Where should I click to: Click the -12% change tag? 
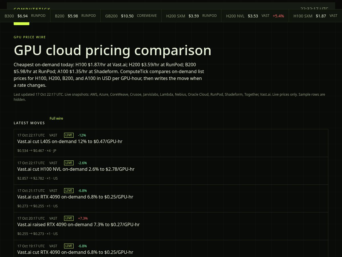[82, 135]
